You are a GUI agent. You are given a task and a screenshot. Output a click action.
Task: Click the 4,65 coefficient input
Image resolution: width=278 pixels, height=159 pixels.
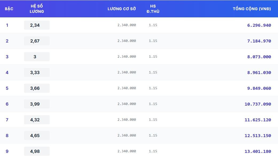37,135
